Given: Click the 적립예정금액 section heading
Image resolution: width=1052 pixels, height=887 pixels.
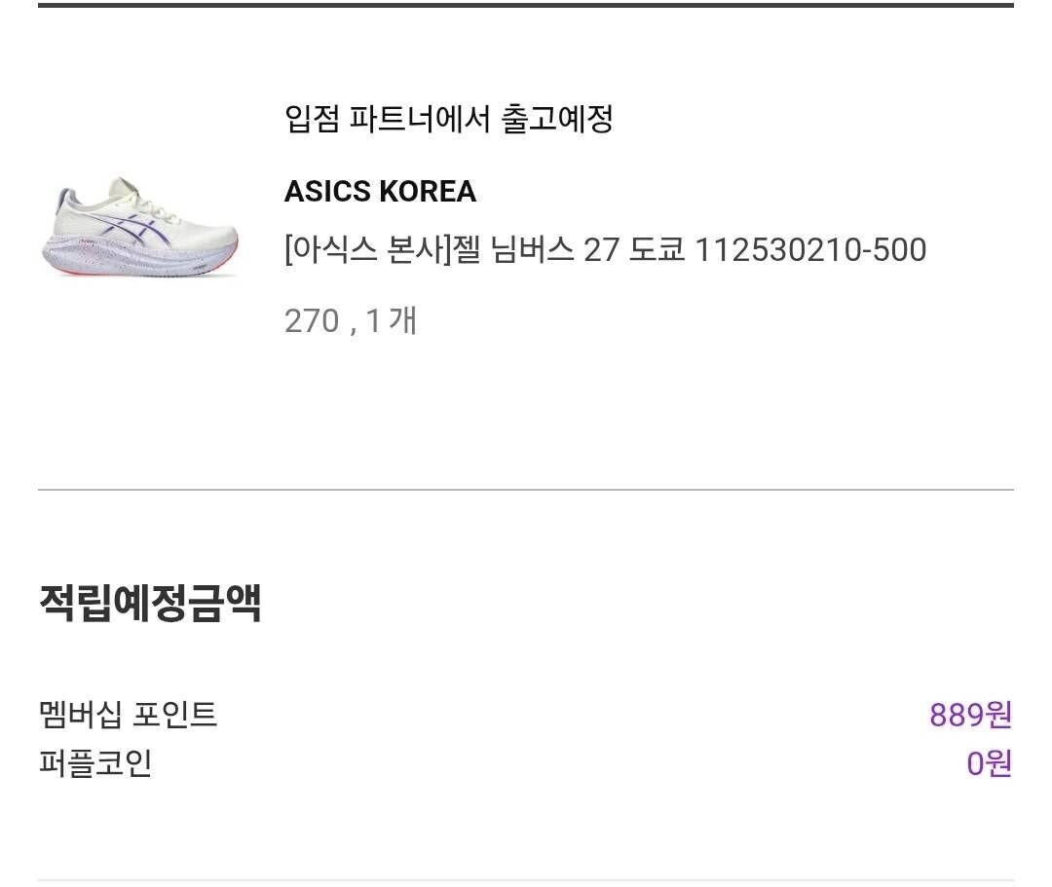Looking at the screenshot, I should (149, 603).
